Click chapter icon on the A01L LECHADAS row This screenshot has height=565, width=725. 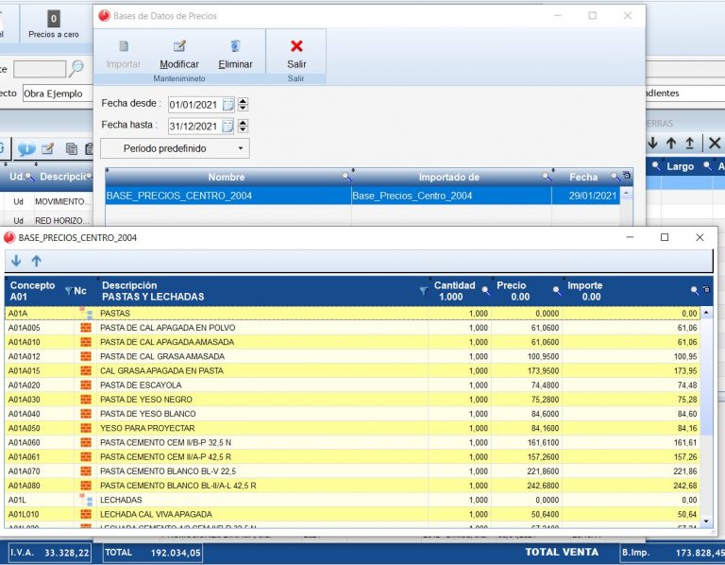click(x=86, y=500)
